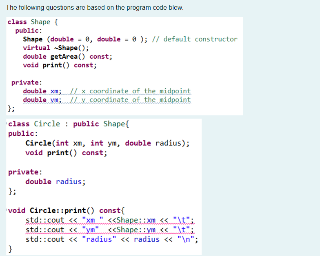The image size is (320, 256).
Task: Click the Shape class 'void print() const;' line
Action: click(x=60, y=65)
